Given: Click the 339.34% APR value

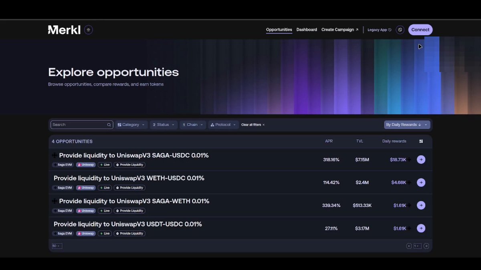Looking at the screenshot, I should point(331,206).
